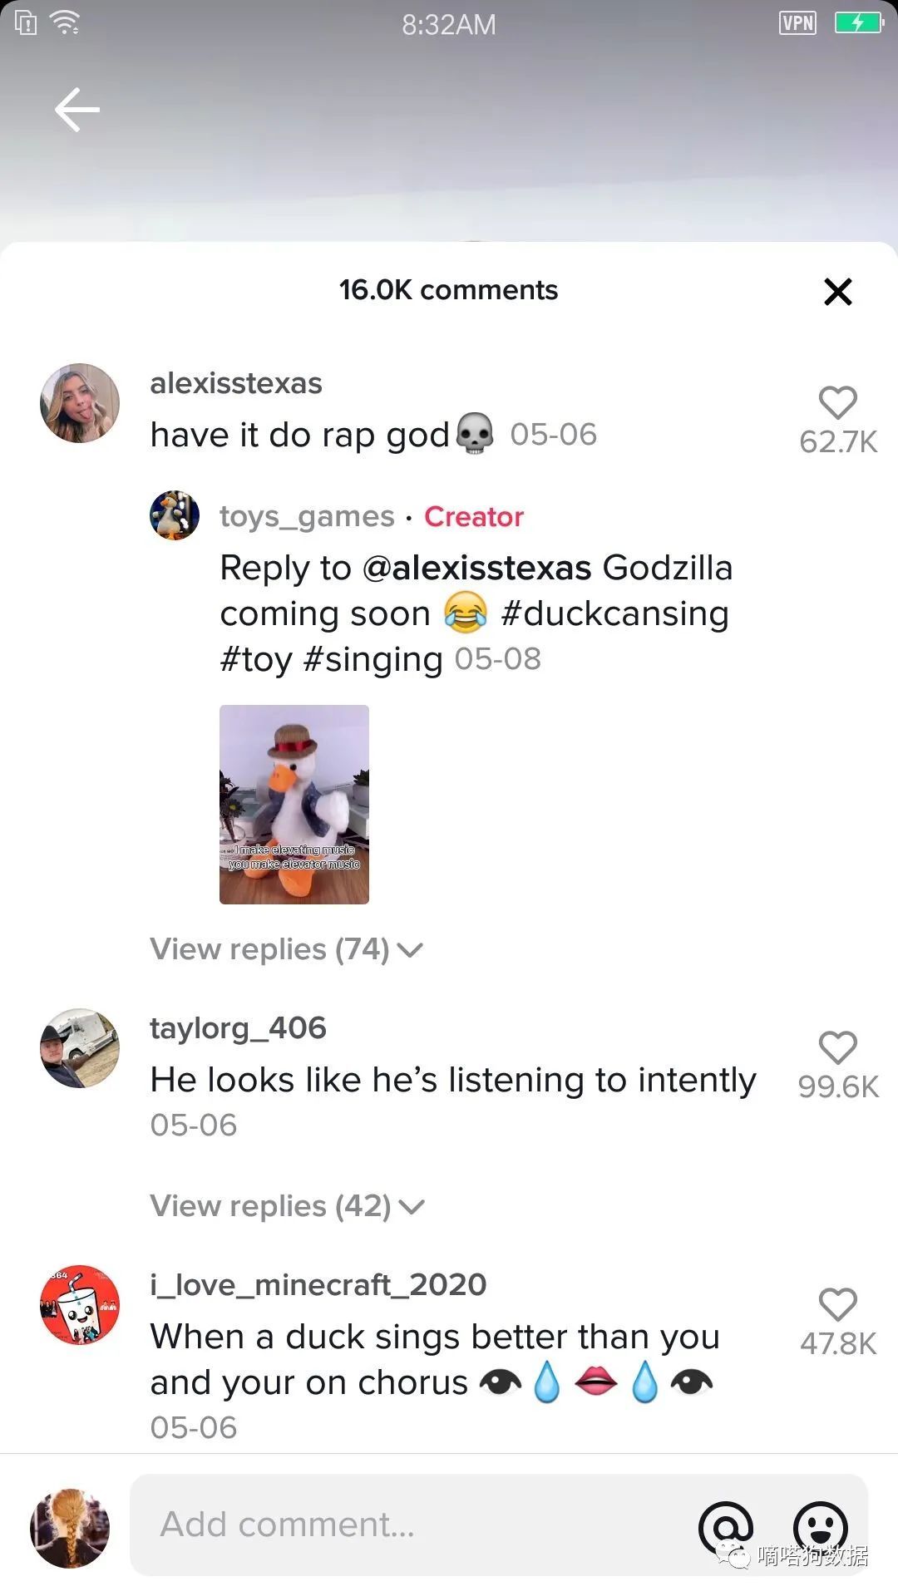Tap the back arrow icon

tap(77, 110)
